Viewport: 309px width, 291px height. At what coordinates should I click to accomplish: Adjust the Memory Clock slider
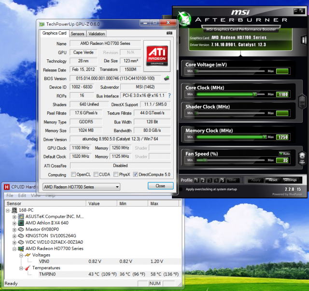[x=265, y=137]
